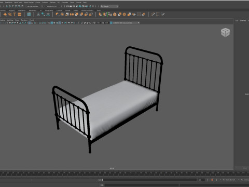This screenshot has height=187, width=249.
Task: Open the viewport Panels menu
Action: [x=32, y=20]
